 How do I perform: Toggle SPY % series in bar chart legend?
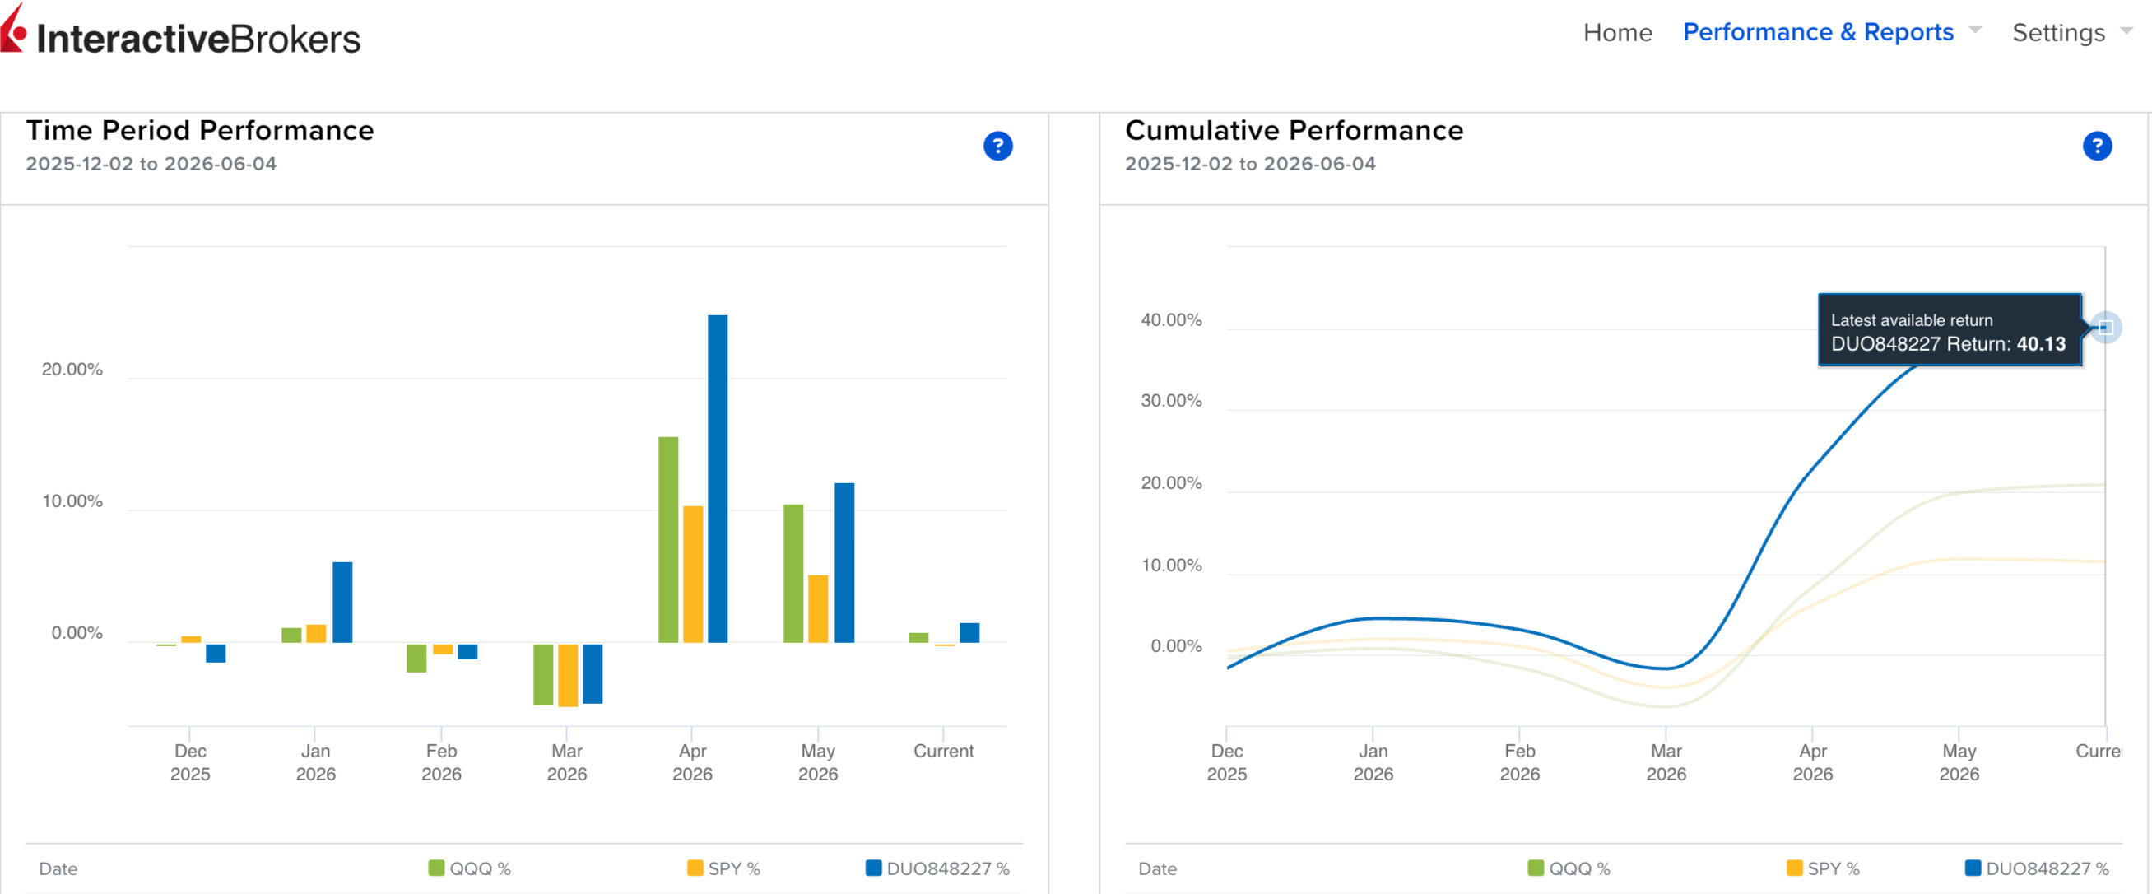(x=723, y=868)
